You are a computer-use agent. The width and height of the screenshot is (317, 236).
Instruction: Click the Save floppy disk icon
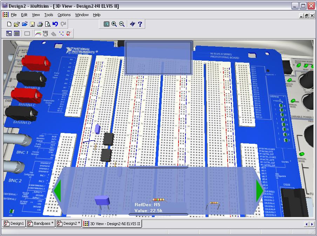tap(32, 24)
